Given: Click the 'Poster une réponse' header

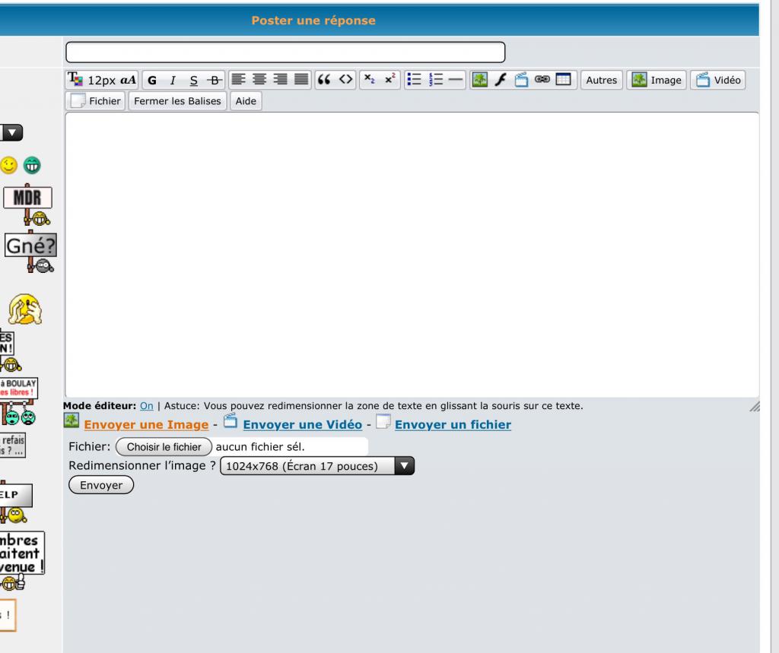Looking at the screenshot, I should [x=313, y=21].
